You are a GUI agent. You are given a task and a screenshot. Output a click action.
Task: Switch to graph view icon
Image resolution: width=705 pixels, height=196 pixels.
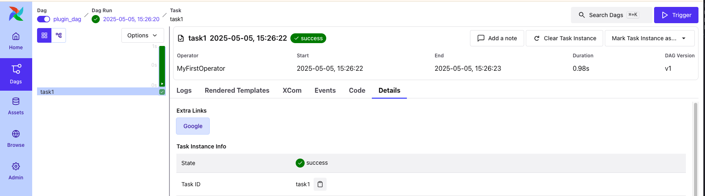click(x=59, y=35)
